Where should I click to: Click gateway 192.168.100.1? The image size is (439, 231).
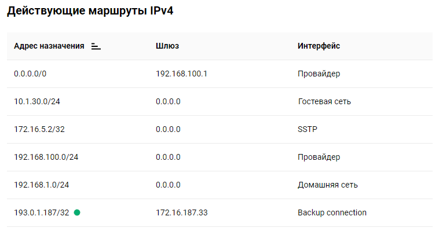181,74
